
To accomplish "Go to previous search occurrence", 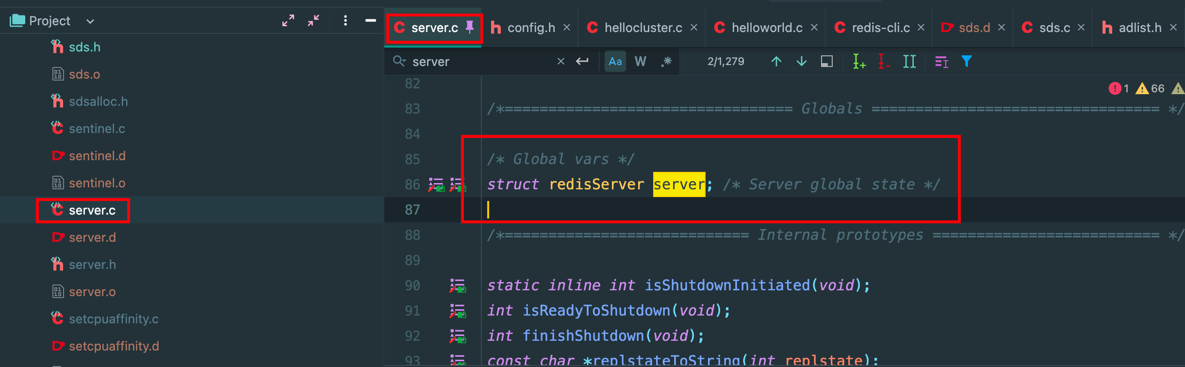I will tap(776, 61).
